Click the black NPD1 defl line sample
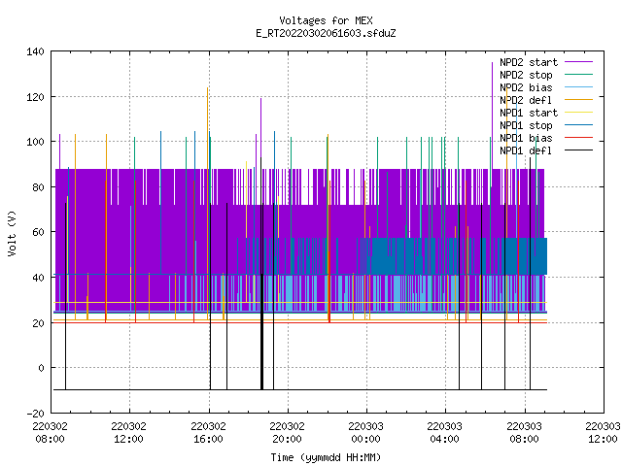Image resolution: width=622 pixels, height=466 pixels. coord(578,150)
